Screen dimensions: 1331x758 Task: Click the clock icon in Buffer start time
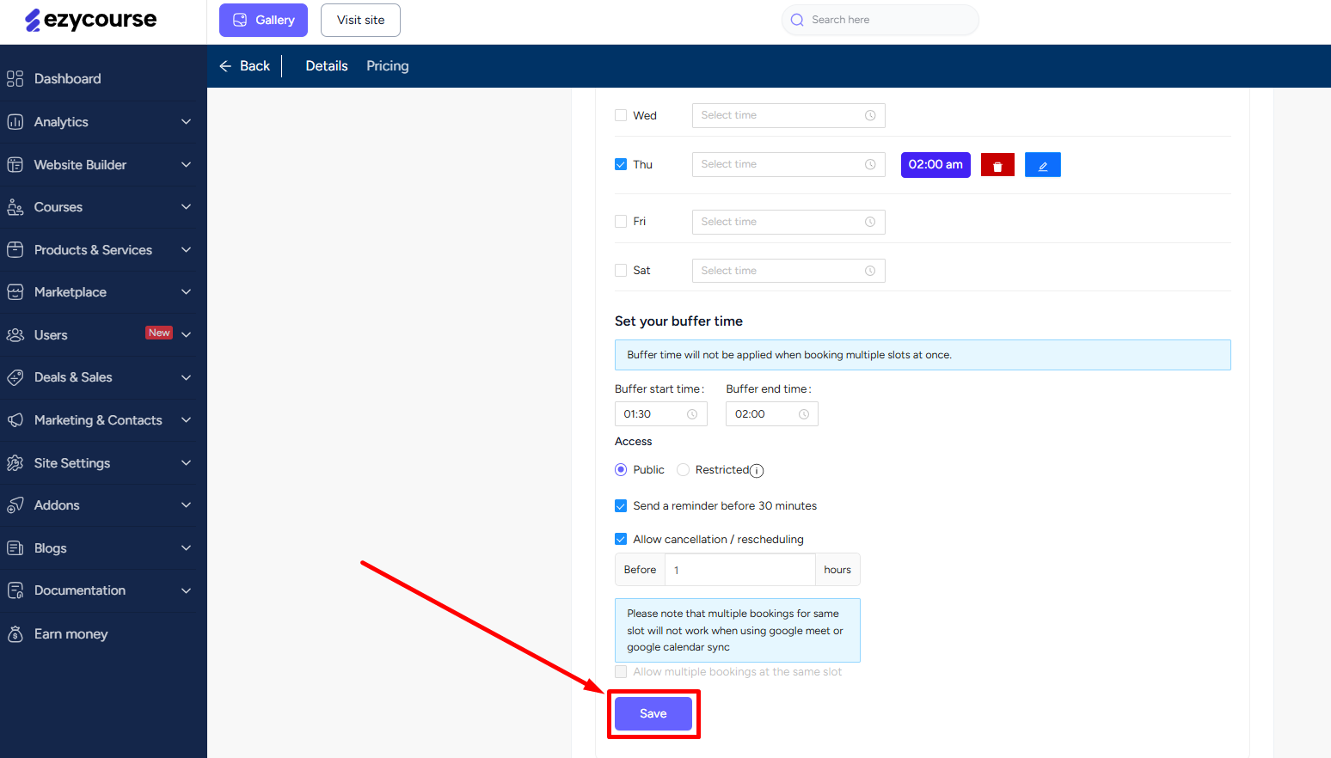coord(692,414)
